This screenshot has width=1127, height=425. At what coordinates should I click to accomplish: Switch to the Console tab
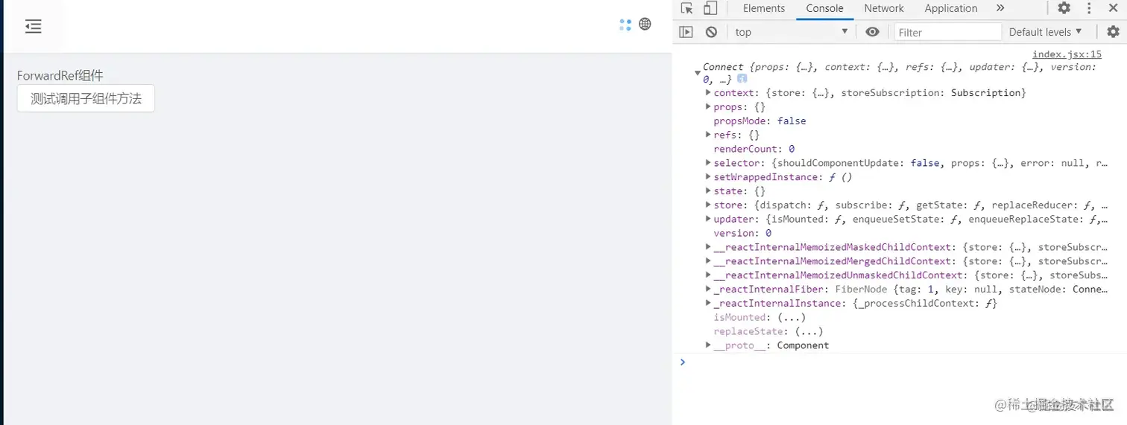pos(824,8)
